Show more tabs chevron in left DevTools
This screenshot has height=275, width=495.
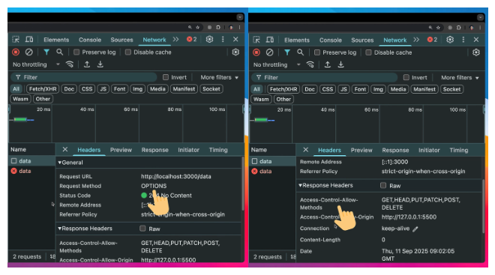pos(175,40)
